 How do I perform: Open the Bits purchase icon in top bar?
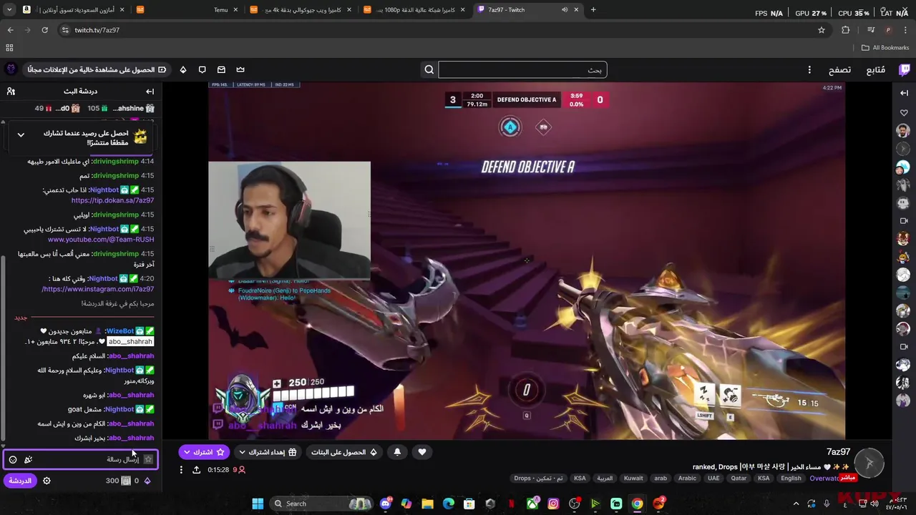pos(183,69)
